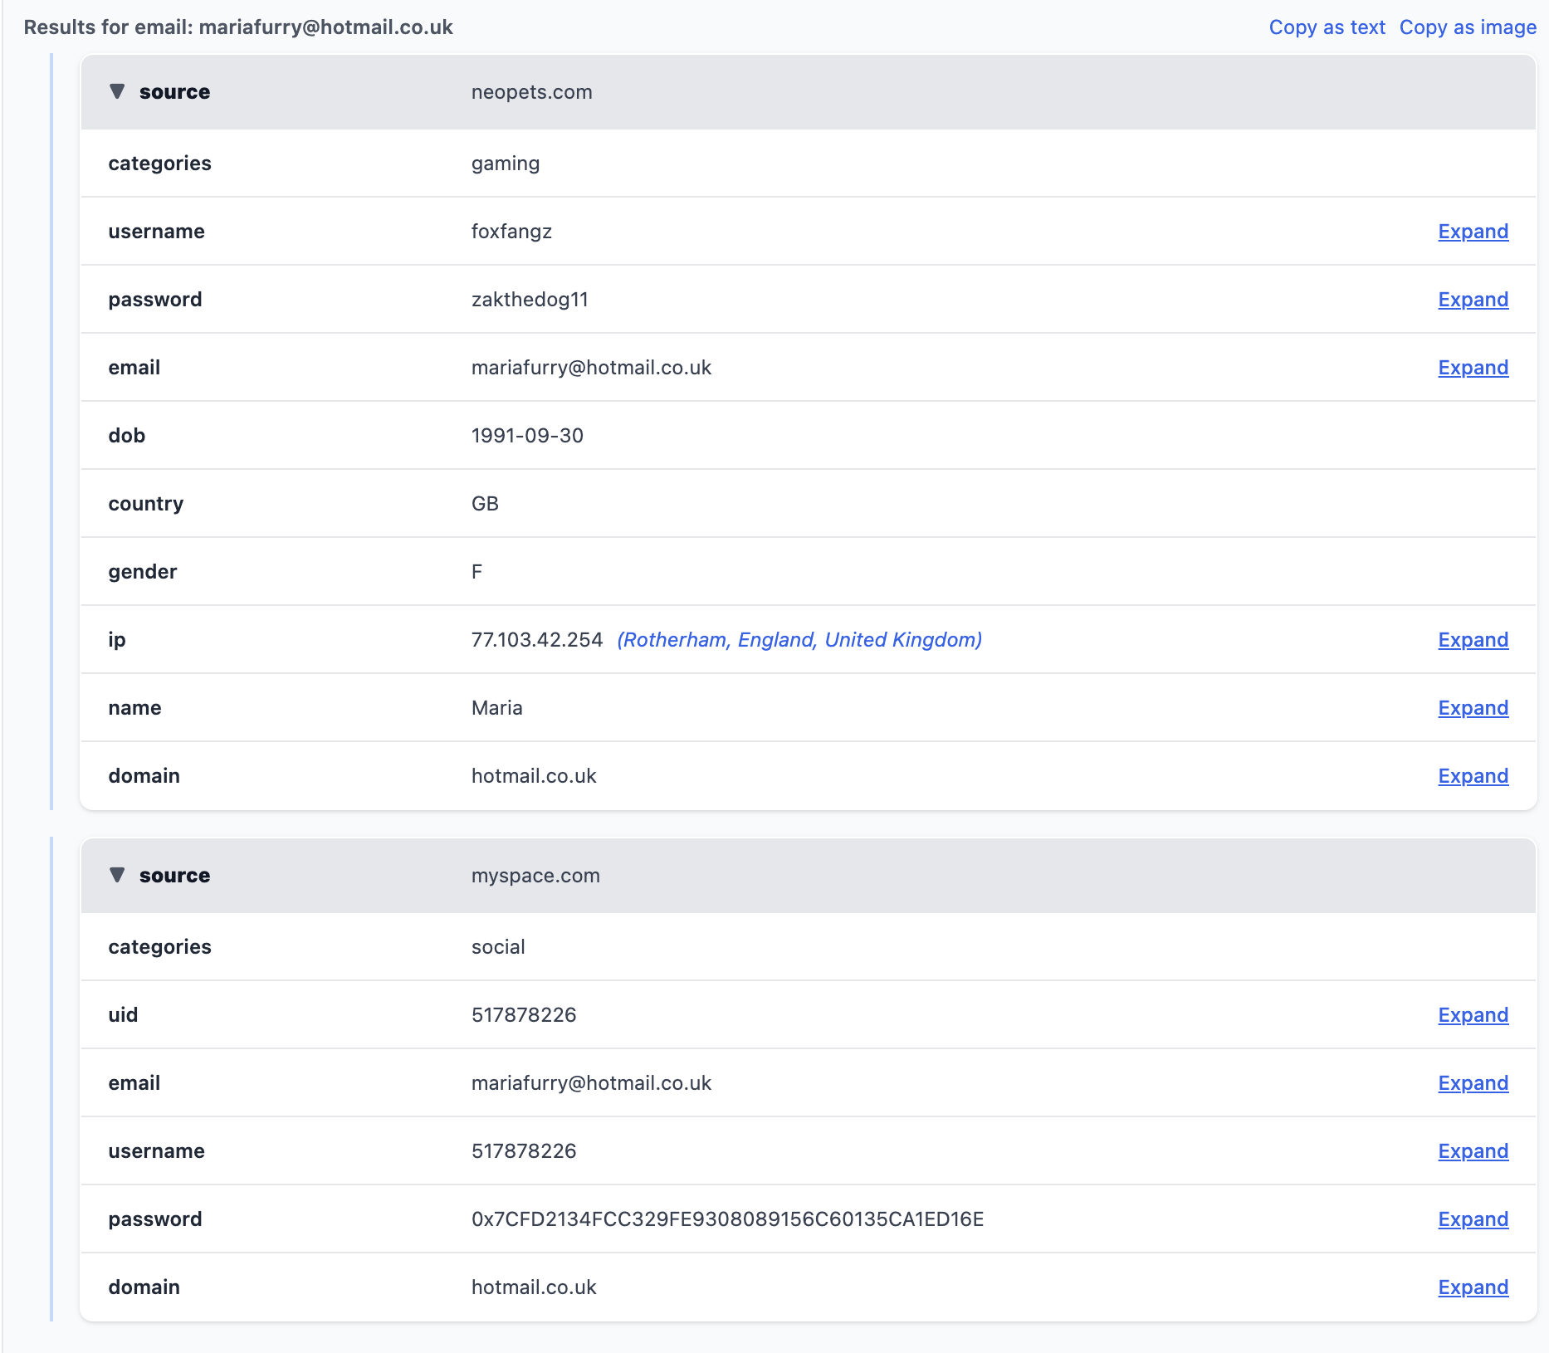Expand the myspace domain row
The width and height of the screenshot is (1549, 1353).
[1473, 1287]
